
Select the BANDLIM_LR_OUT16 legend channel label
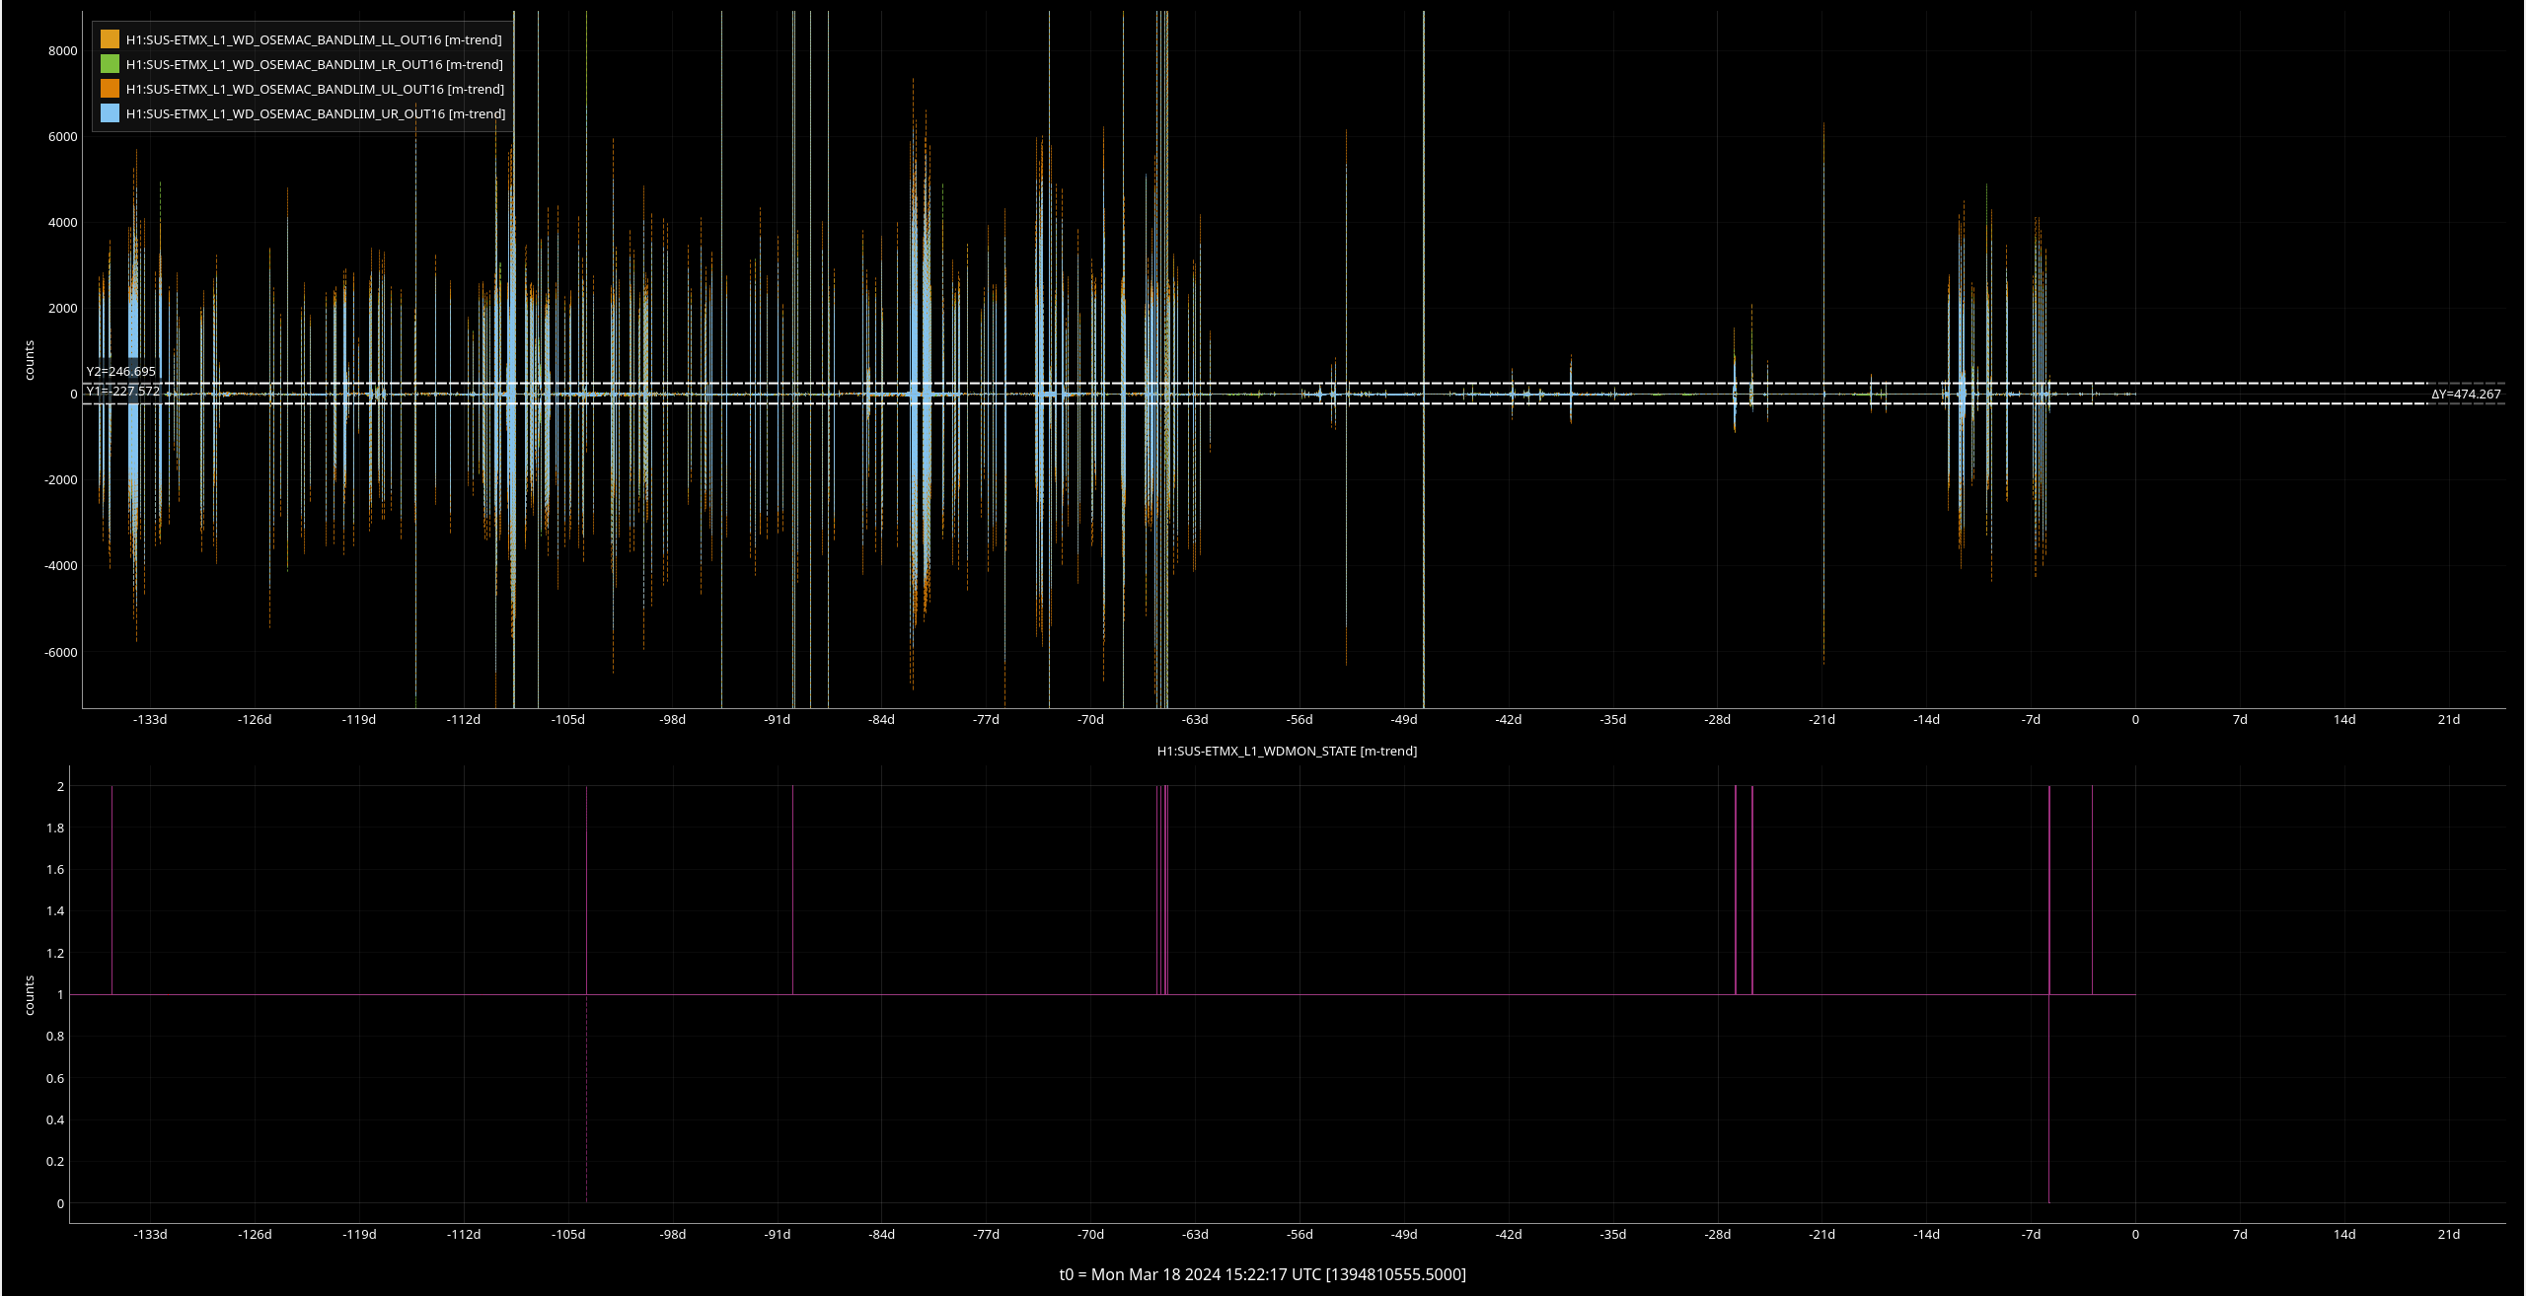314,64
